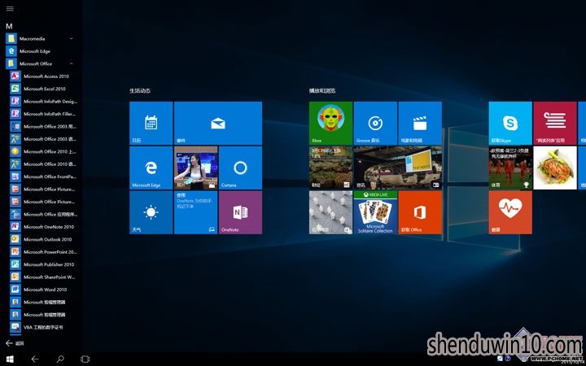The width and height of the screenshot is (586, 366).
Task: Click the '播放和浏览' tile group title
Action: [x=322, y=91]
